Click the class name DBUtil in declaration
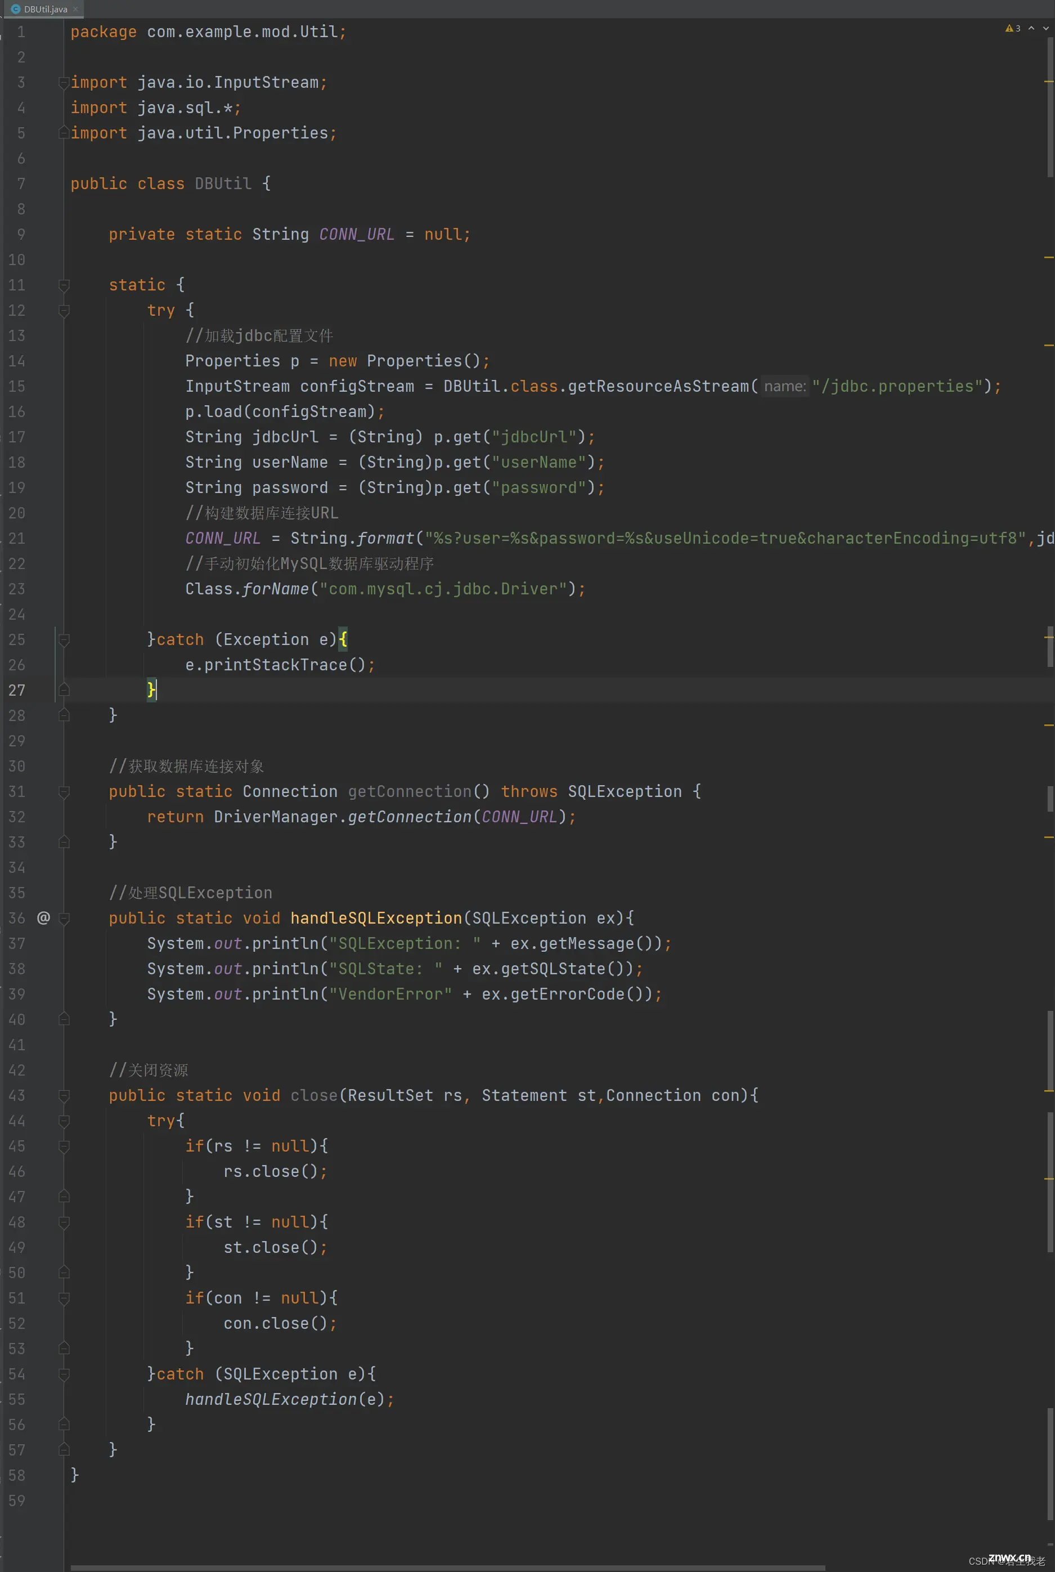The image size is (1055, 1572). tap(223, 183)
